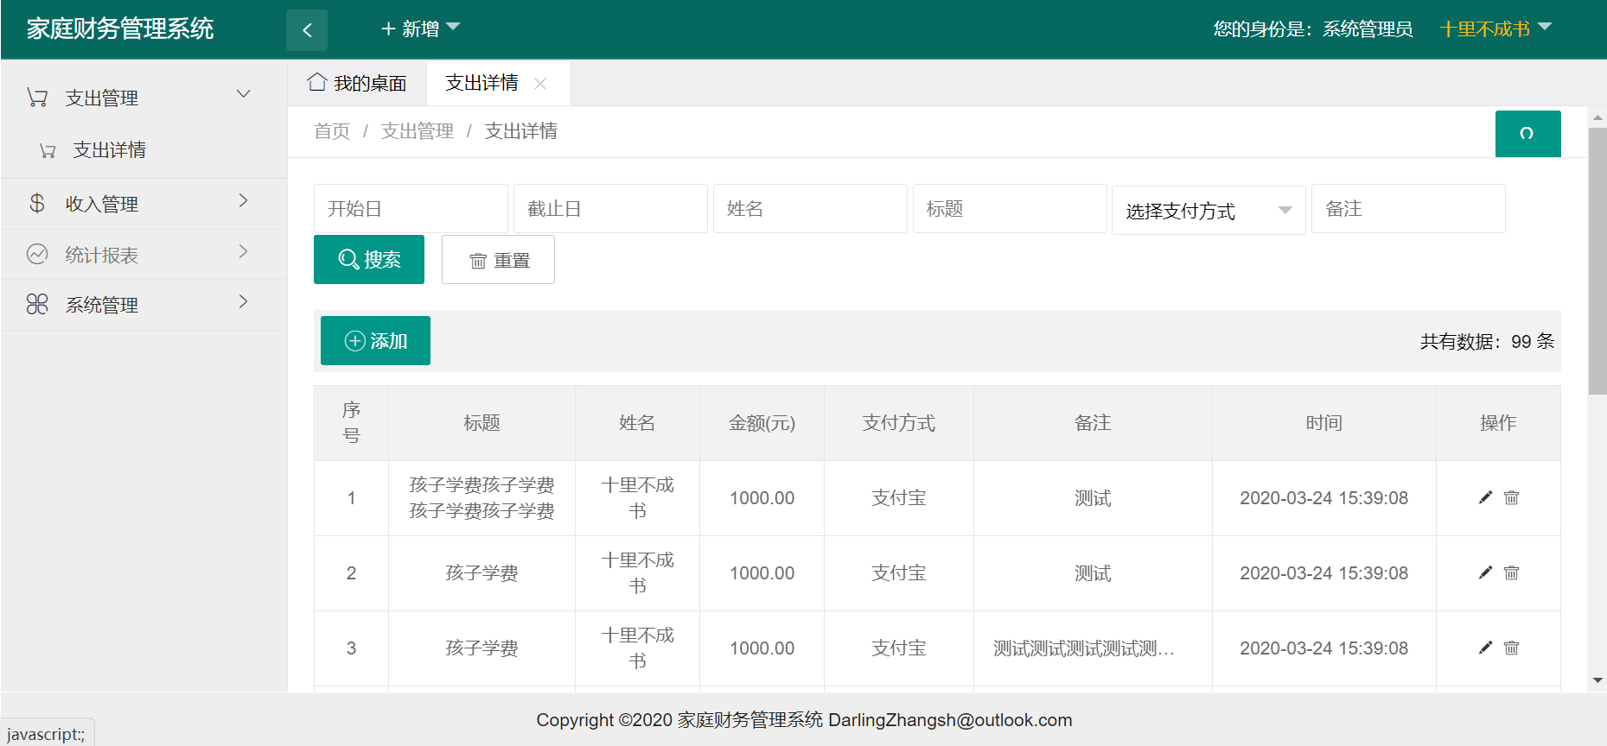Open the 选择支付方式 dropdown
1607x746 pixels.
point(1208,210)
